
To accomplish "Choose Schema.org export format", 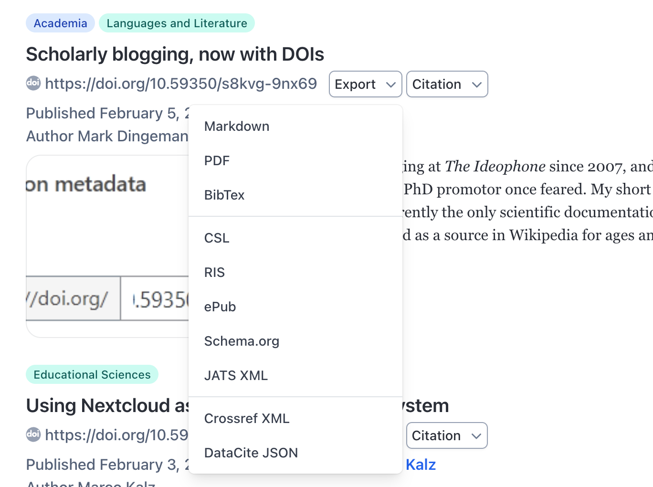I will pyautogui.click(x=242, y=341).
